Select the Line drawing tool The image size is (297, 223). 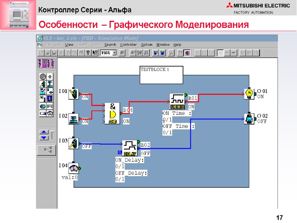(198, 53)
